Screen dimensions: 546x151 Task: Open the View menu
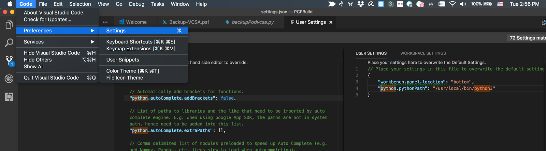pos(103,4)
